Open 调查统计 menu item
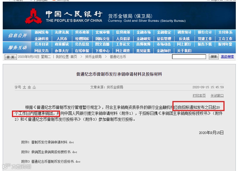Viewport: 238px width, 171px height. [184, 32]
